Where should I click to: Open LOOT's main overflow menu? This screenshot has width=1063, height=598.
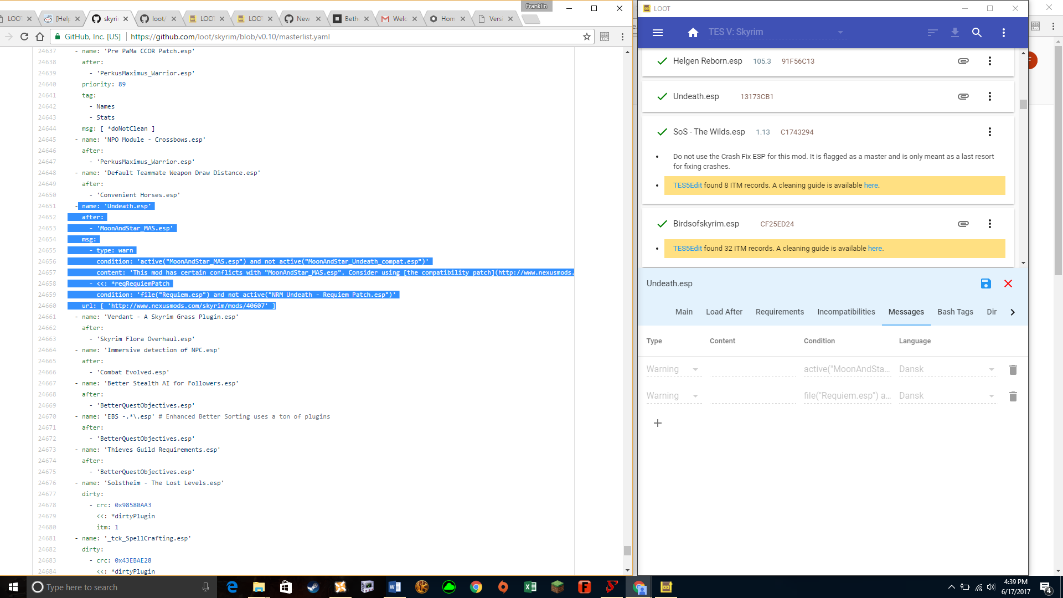pos(1004,33)
